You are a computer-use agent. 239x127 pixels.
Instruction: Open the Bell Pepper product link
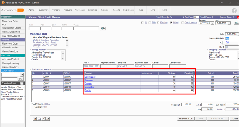[90, 77]
